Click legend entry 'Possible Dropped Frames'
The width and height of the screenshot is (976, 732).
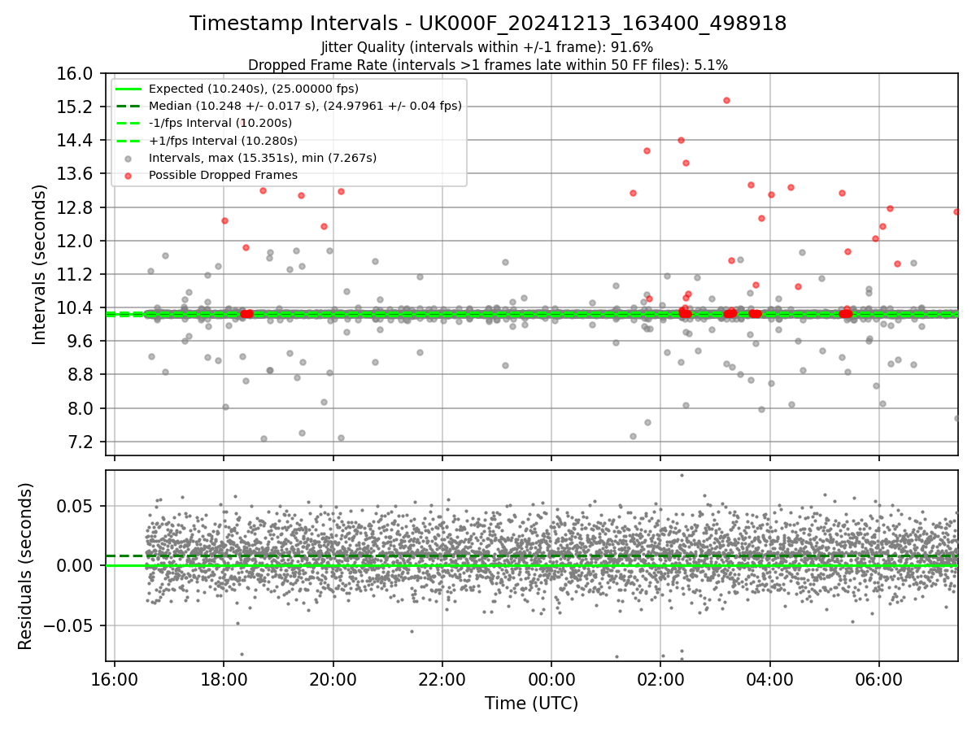(223, 175)
